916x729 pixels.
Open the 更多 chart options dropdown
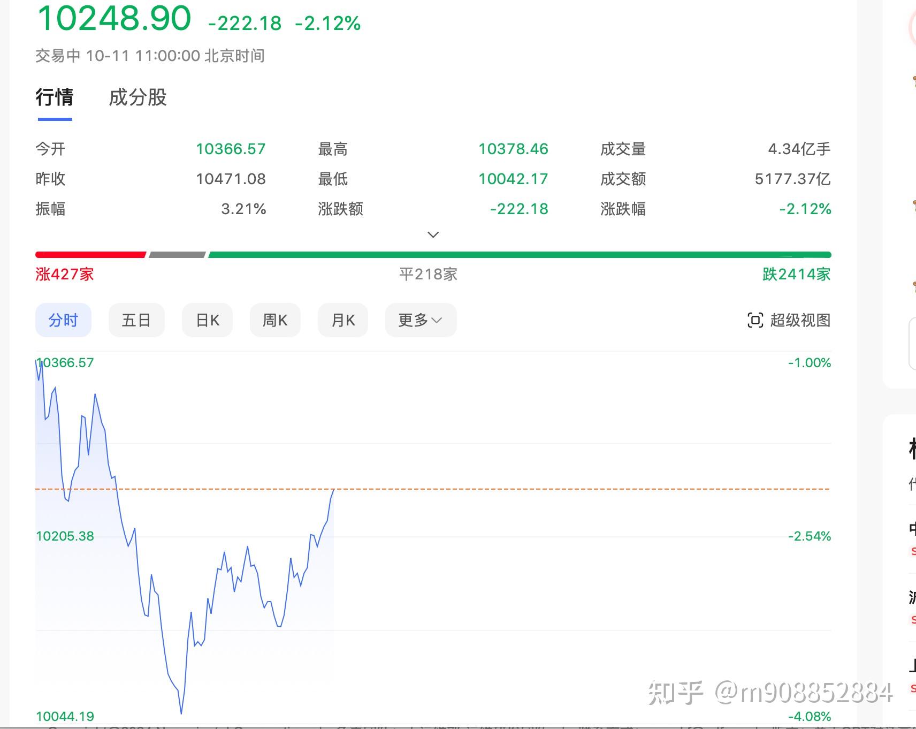[x=420, y=320]
